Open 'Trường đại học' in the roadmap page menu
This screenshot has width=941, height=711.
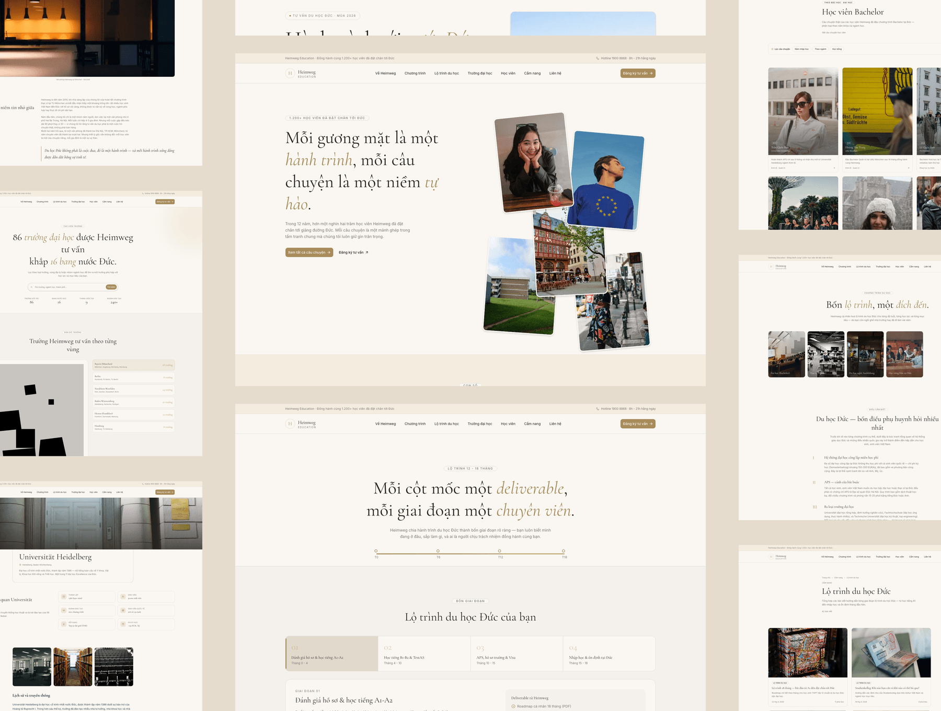click(480, 424)
